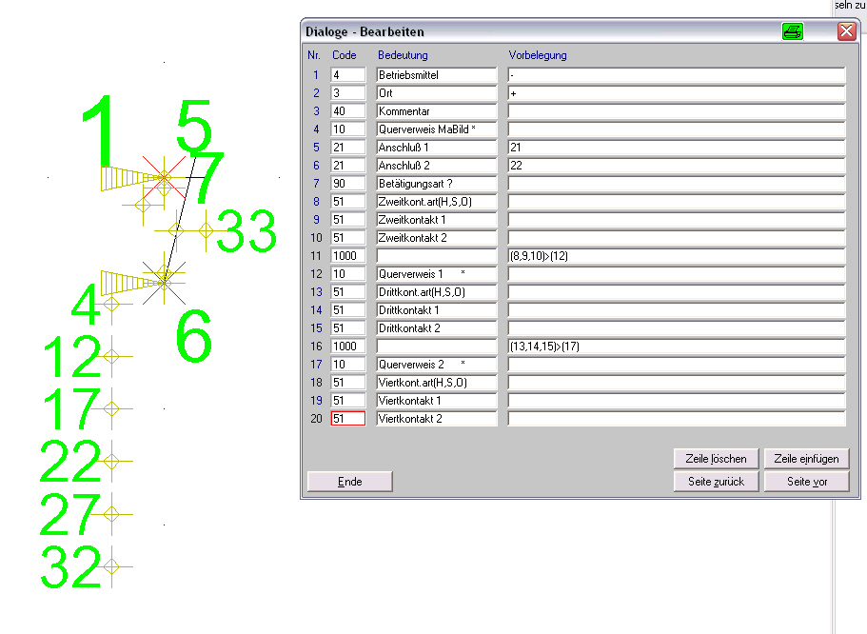This screenshot has width=867, height=634.
Task: Click the Anschluß 1 meaning field
Action: click(437, 148)
